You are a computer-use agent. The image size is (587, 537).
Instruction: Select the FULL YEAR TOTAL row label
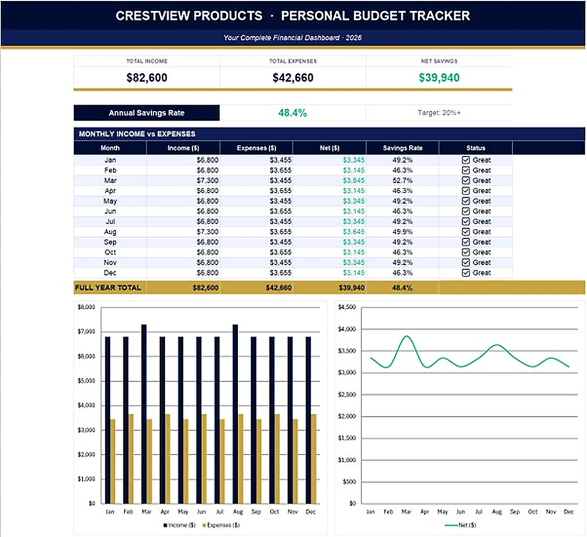click(x=108, y=288)
